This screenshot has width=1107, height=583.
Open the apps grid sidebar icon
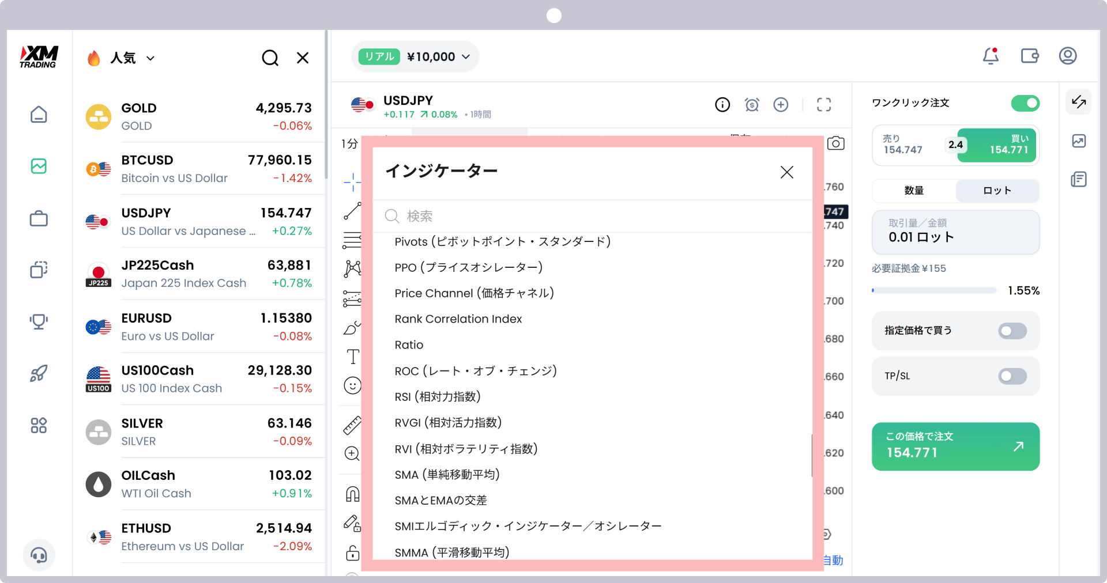[x=39, y=426]
